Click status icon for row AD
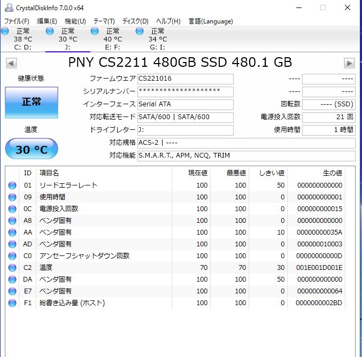The height and width of the screenshot is (357, 362). (x=12, y=244)
